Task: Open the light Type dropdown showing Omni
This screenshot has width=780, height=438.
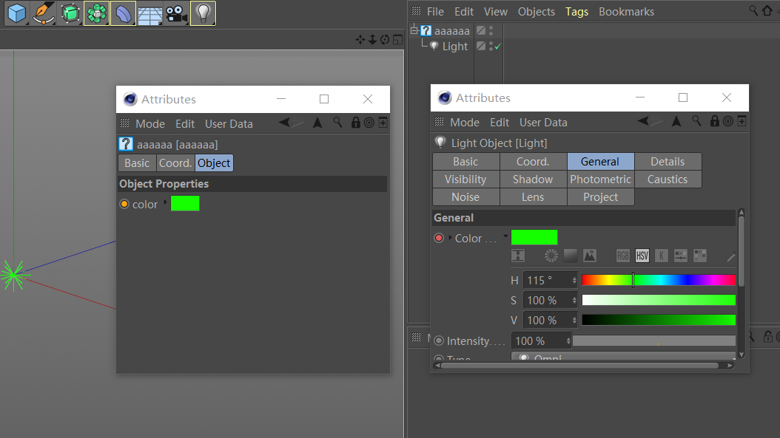Action: 623,358
